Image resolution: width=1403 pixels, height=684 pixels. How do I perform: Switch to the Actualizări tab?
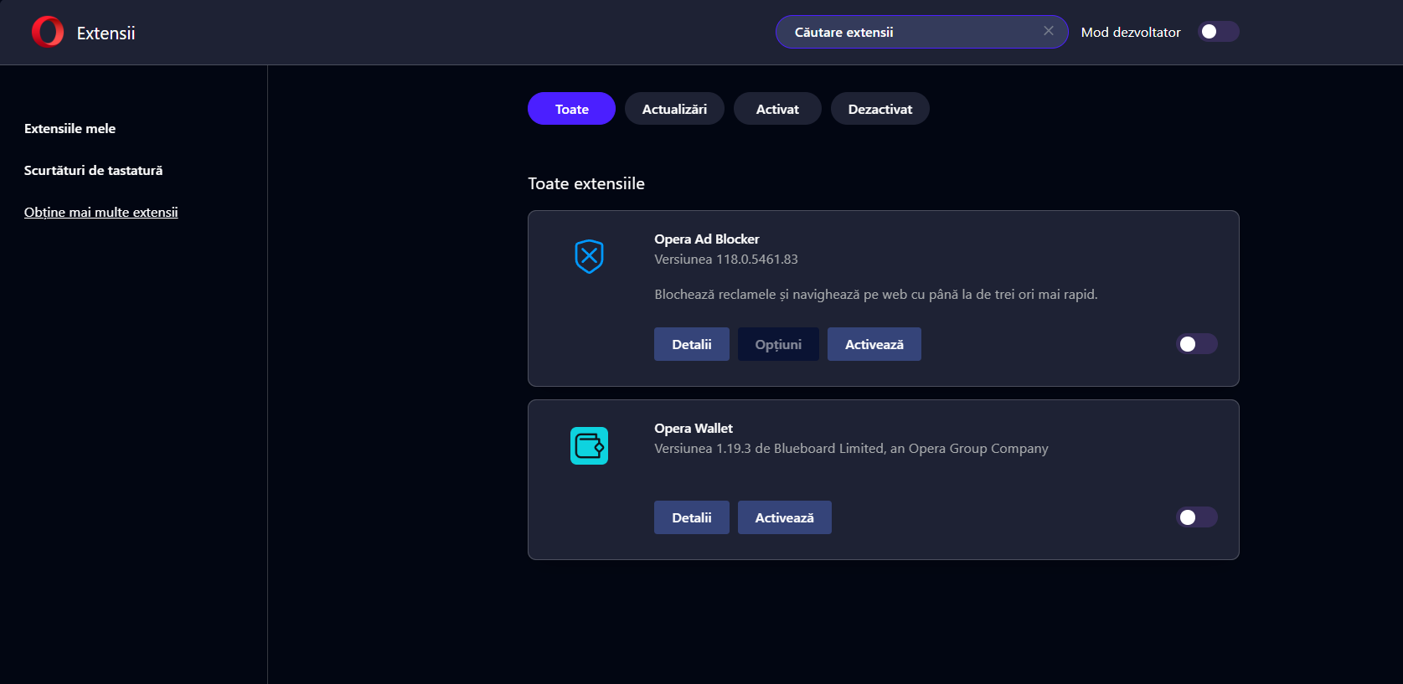(x=674, y=109)
